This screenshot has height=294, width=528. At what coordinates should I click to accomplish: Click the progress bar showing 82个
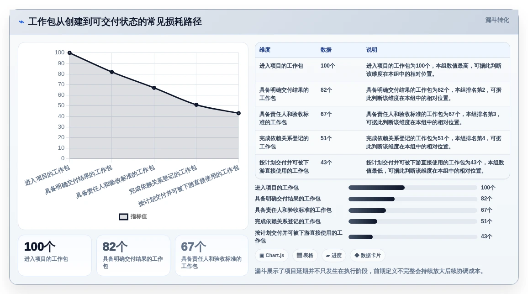point(413,199)
